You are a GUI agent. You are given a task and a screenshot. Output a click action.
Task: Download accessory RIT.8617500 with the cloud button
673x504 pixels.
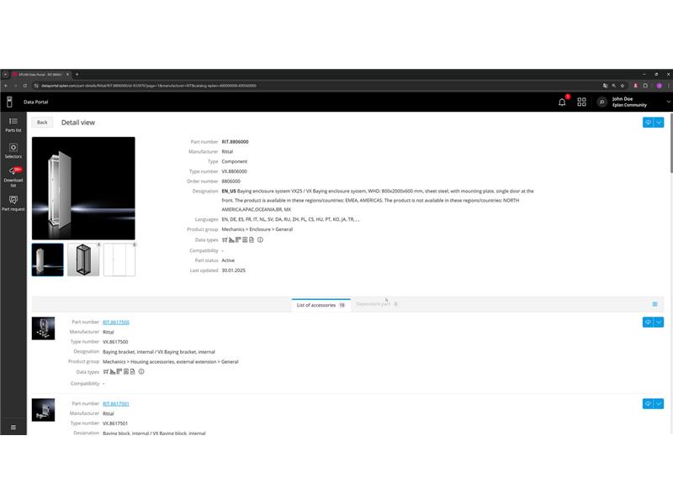[648, 323]
